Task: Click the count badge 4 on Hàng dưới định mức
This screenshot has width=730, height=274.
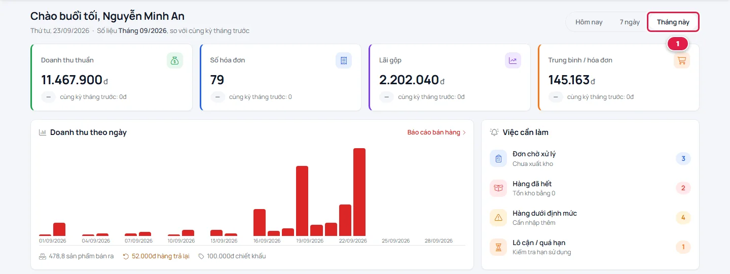Action: 683,218
